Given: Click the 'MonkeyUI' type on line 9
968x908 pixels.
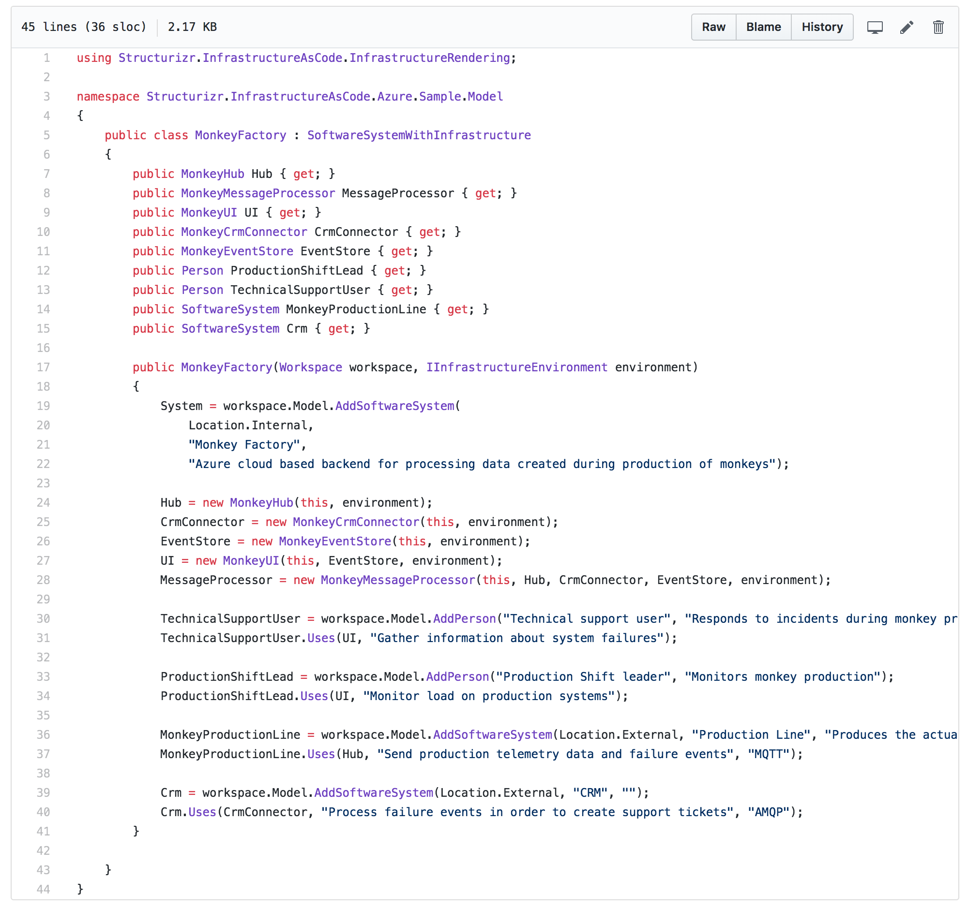Looking at the screenshot, I should [209, 213].
